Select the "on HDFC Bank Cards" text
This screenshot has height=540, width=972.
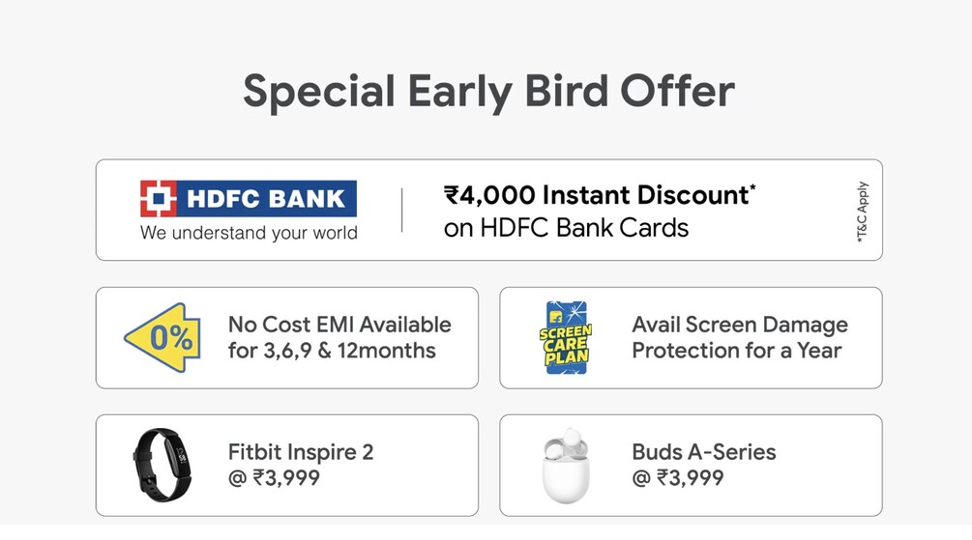tap(566, 229)
